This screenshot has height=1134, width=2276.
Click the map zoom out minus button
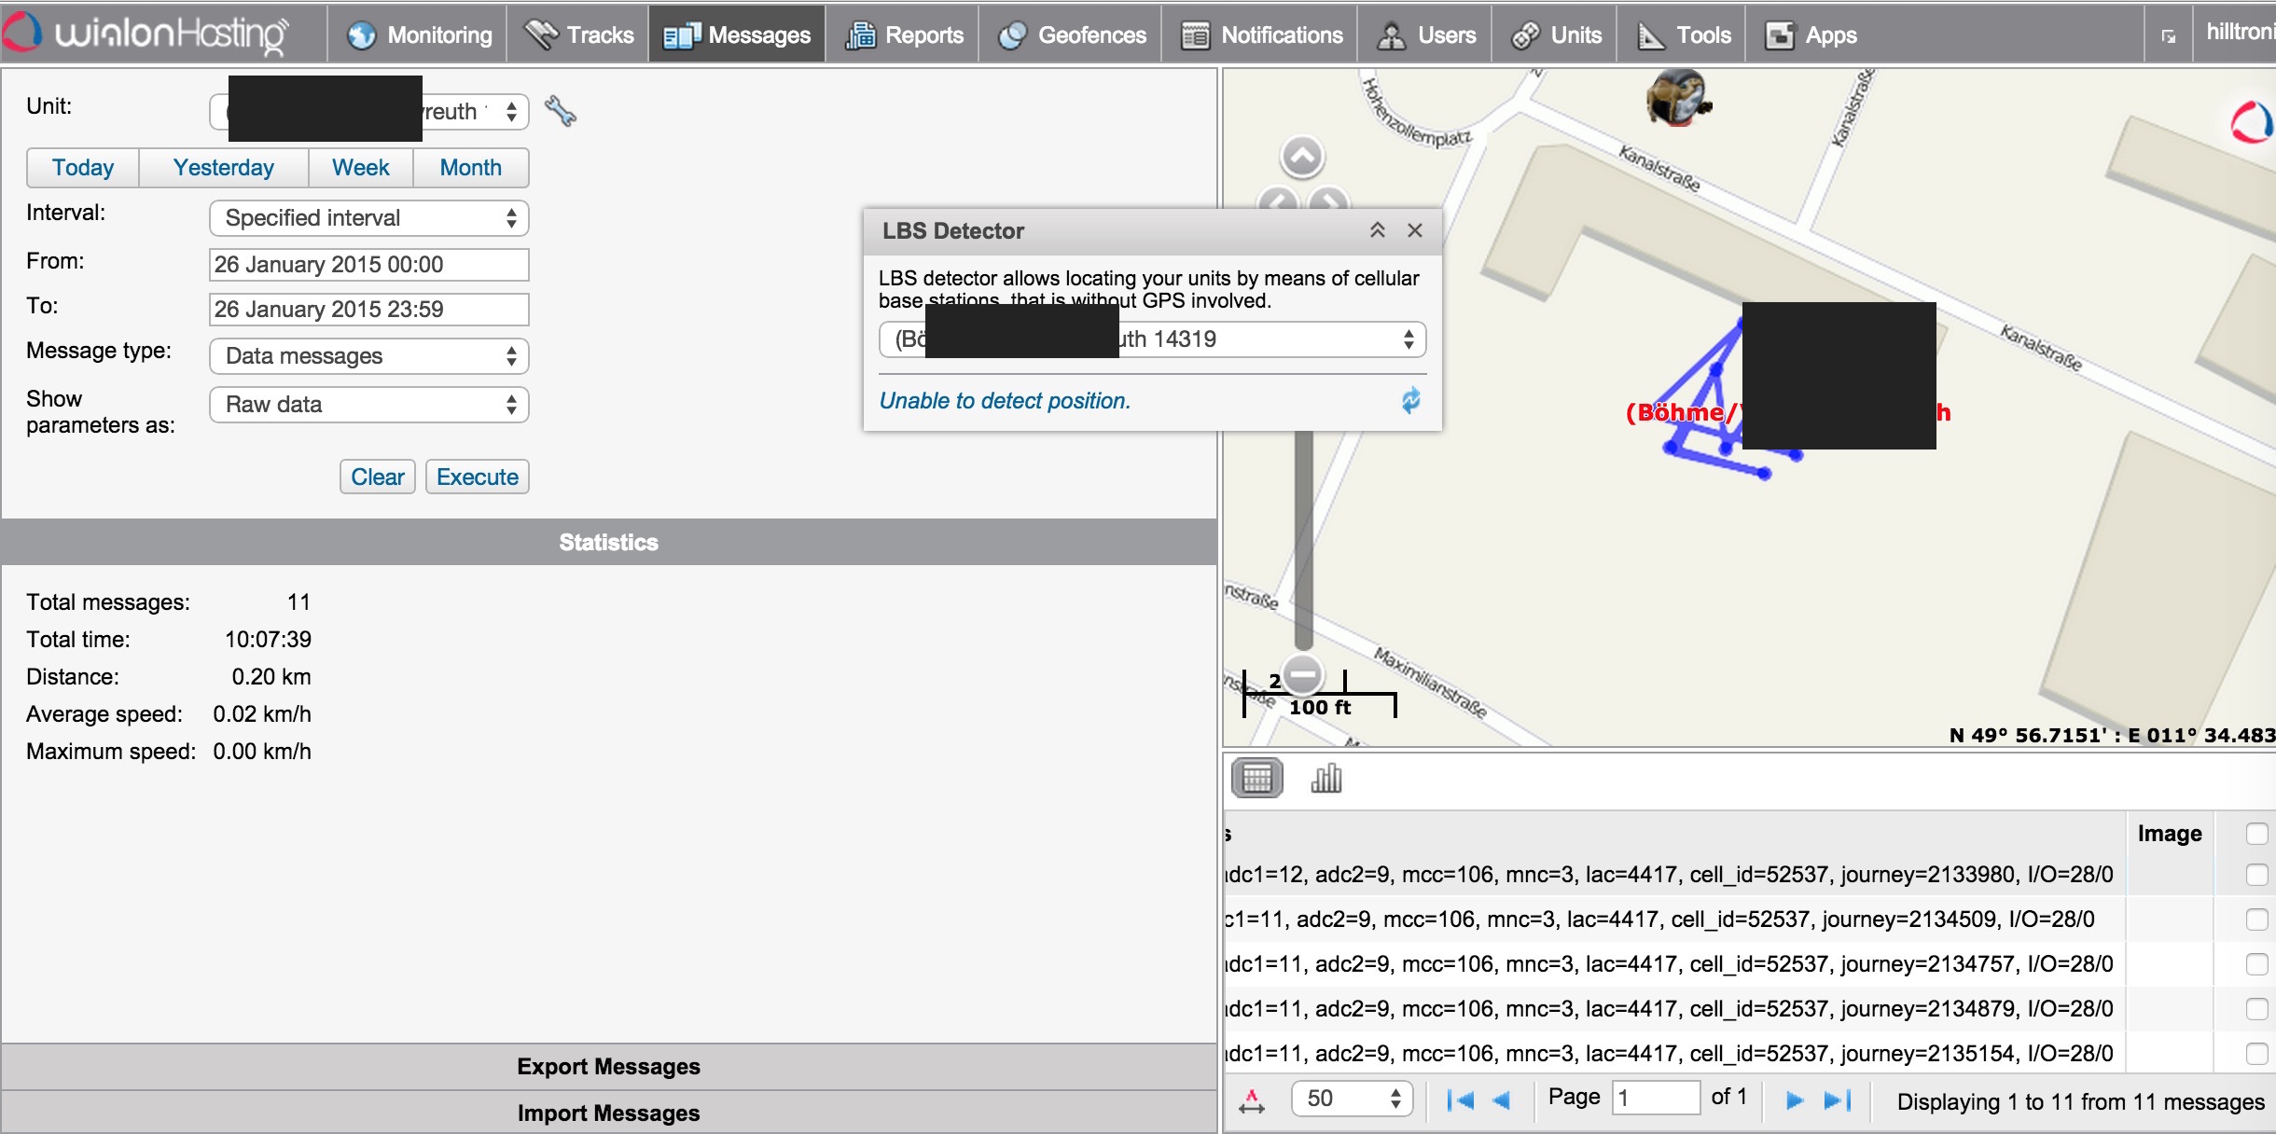click(1302, 673)
